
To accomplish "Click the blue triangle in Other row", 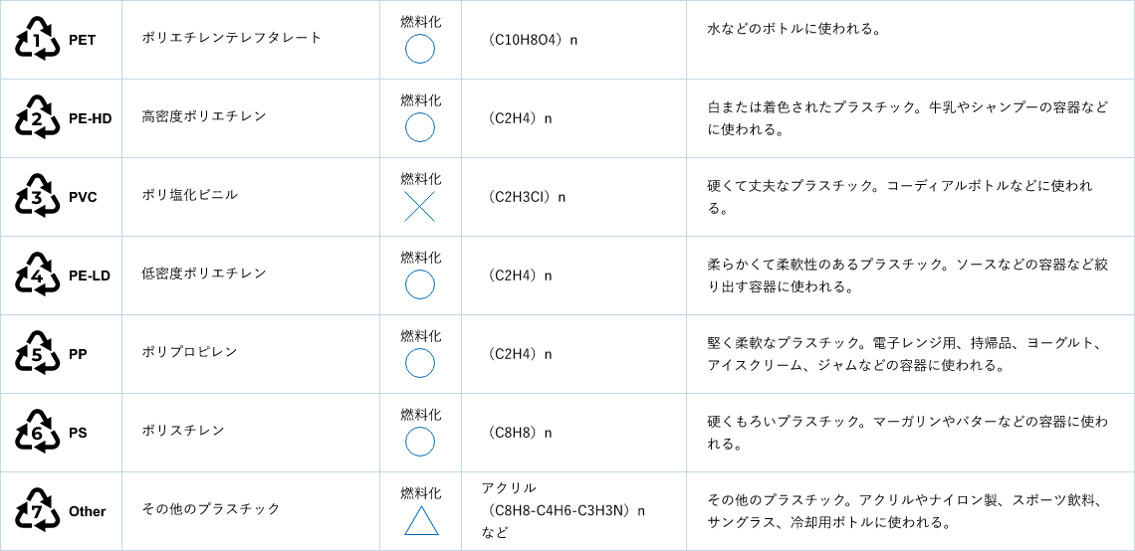I will click(420, 520).
